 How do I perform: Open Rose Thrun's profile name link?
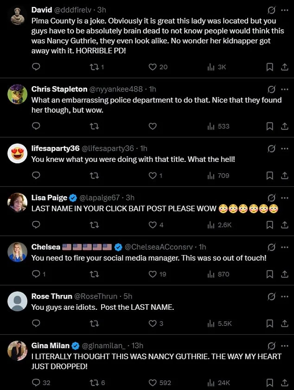pyautogui.click(x=51, y=296)
